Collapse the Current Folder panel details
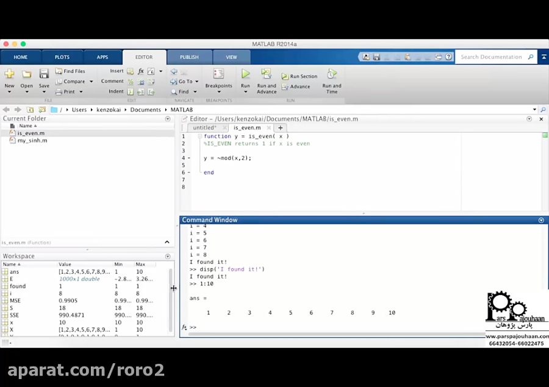The width and height of the screenshot is (549, 387). [167, 242]
